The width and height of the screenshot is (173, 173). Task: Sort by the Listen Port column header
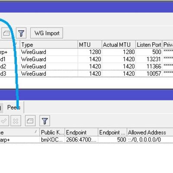click(x=149, y=45)
